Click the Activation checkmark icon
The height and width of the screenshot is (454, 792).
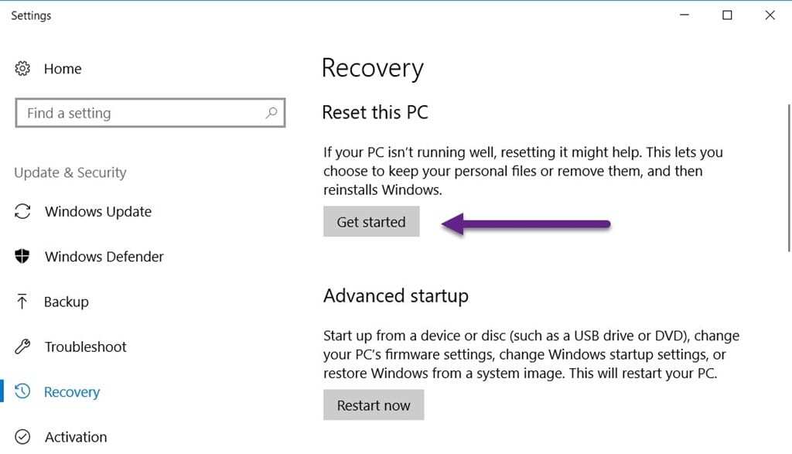coord(23,436)
